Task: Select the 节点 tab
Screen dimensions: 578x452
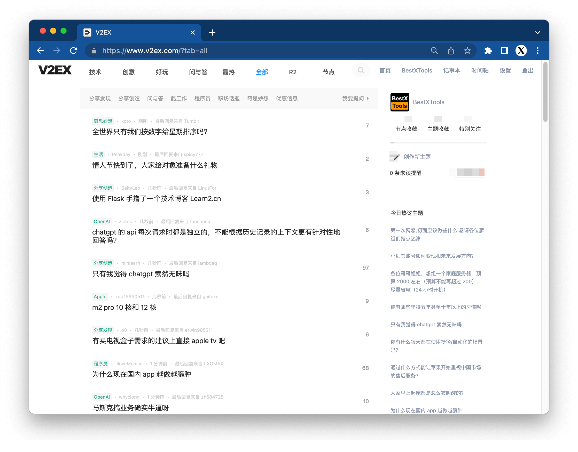Action: coord(329,72)
